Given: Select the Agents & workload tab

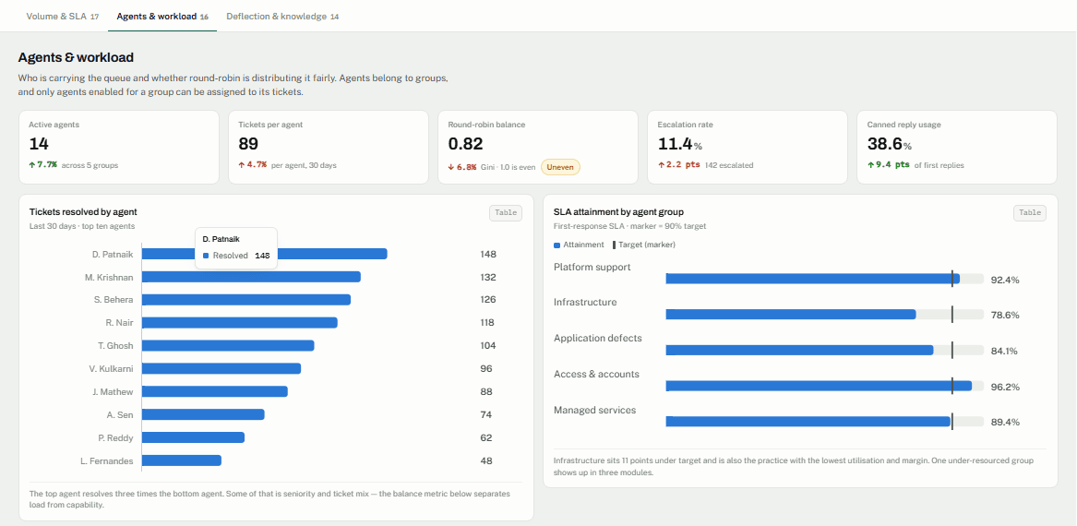Looking at the screenshot, I should point(162,16).
